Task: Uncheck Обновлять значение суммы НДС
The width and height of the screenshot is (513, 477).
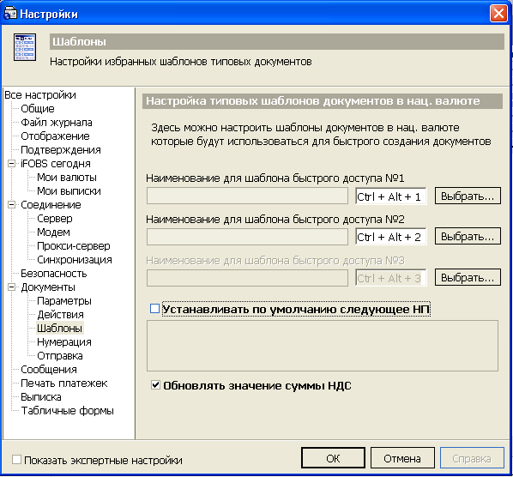Action: coord(155,384)
